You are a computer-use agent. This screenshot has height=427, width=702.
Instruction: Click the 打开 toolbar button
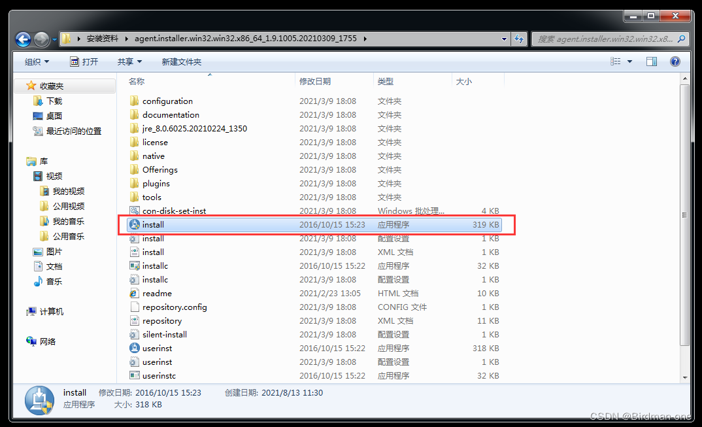tap(84, 62)
